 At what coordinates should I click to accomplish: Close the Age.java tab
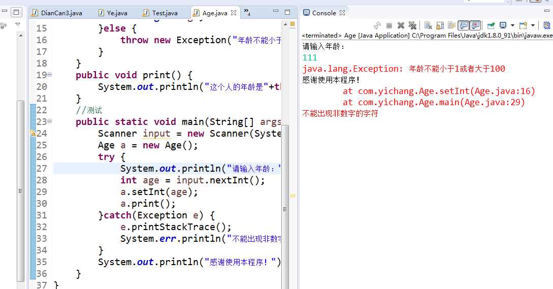[234, 13]
